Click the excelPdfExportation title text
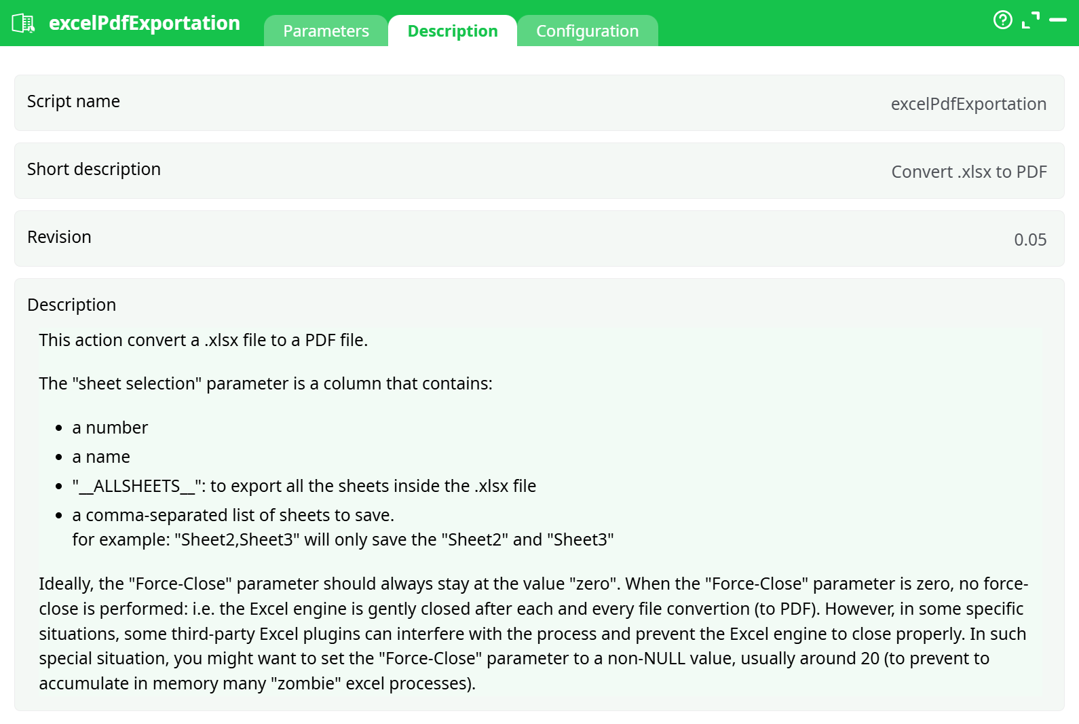 (x=145, y=22)
